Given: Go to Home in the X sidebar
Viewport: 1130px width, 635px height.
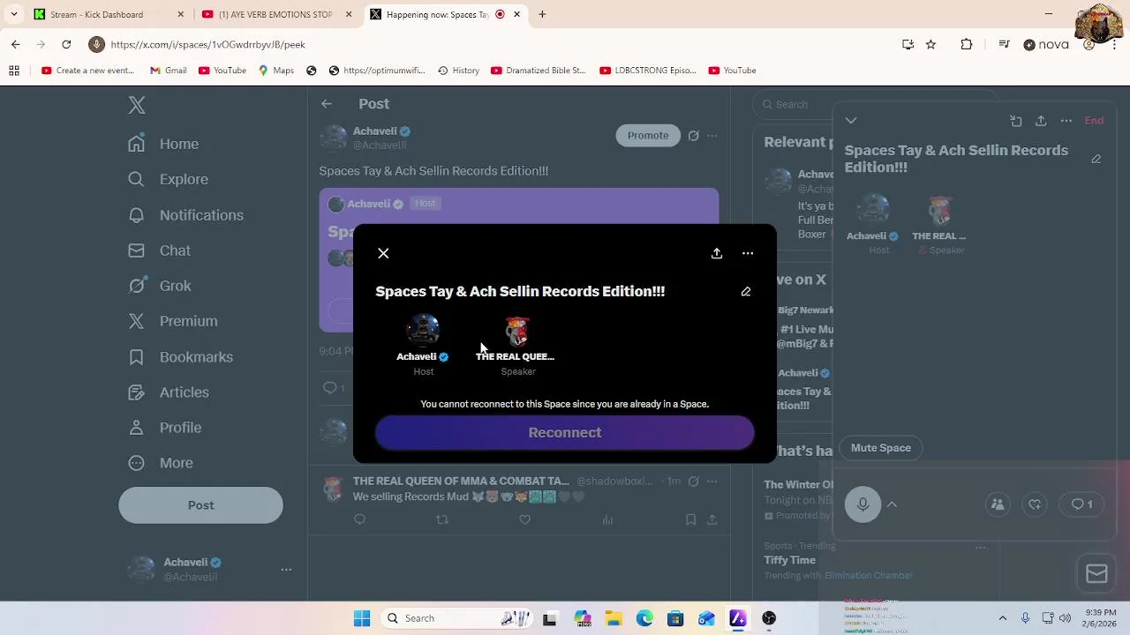Looking at the screenshot, I should point(163,144).
